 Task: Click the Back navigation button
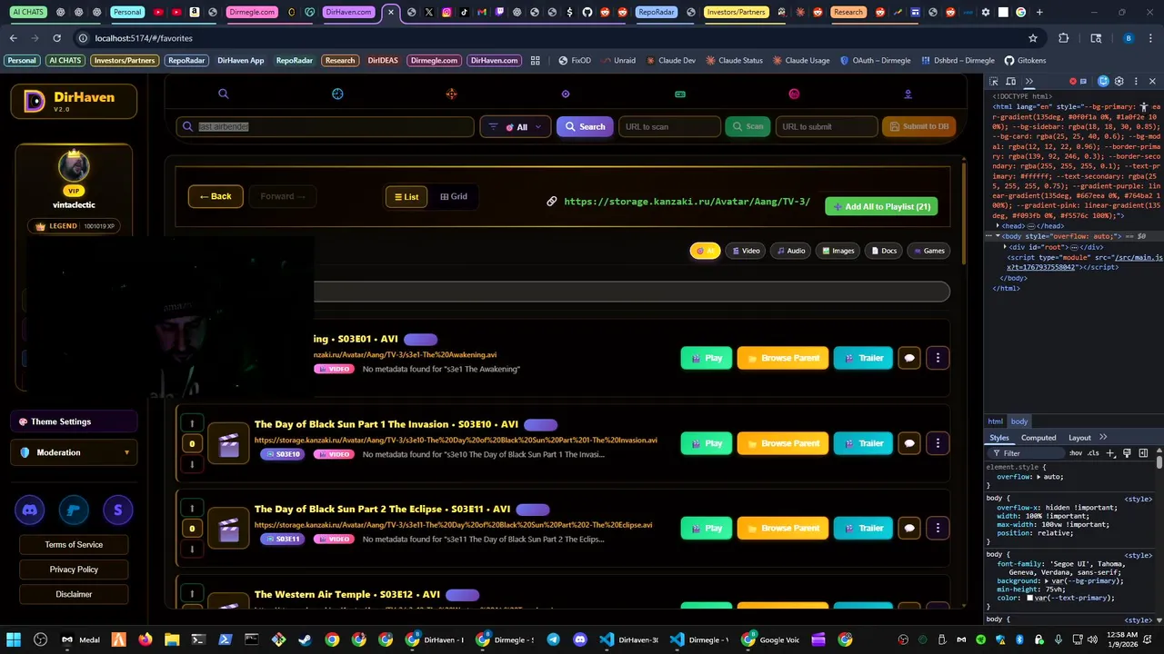[x=216, y=196]
